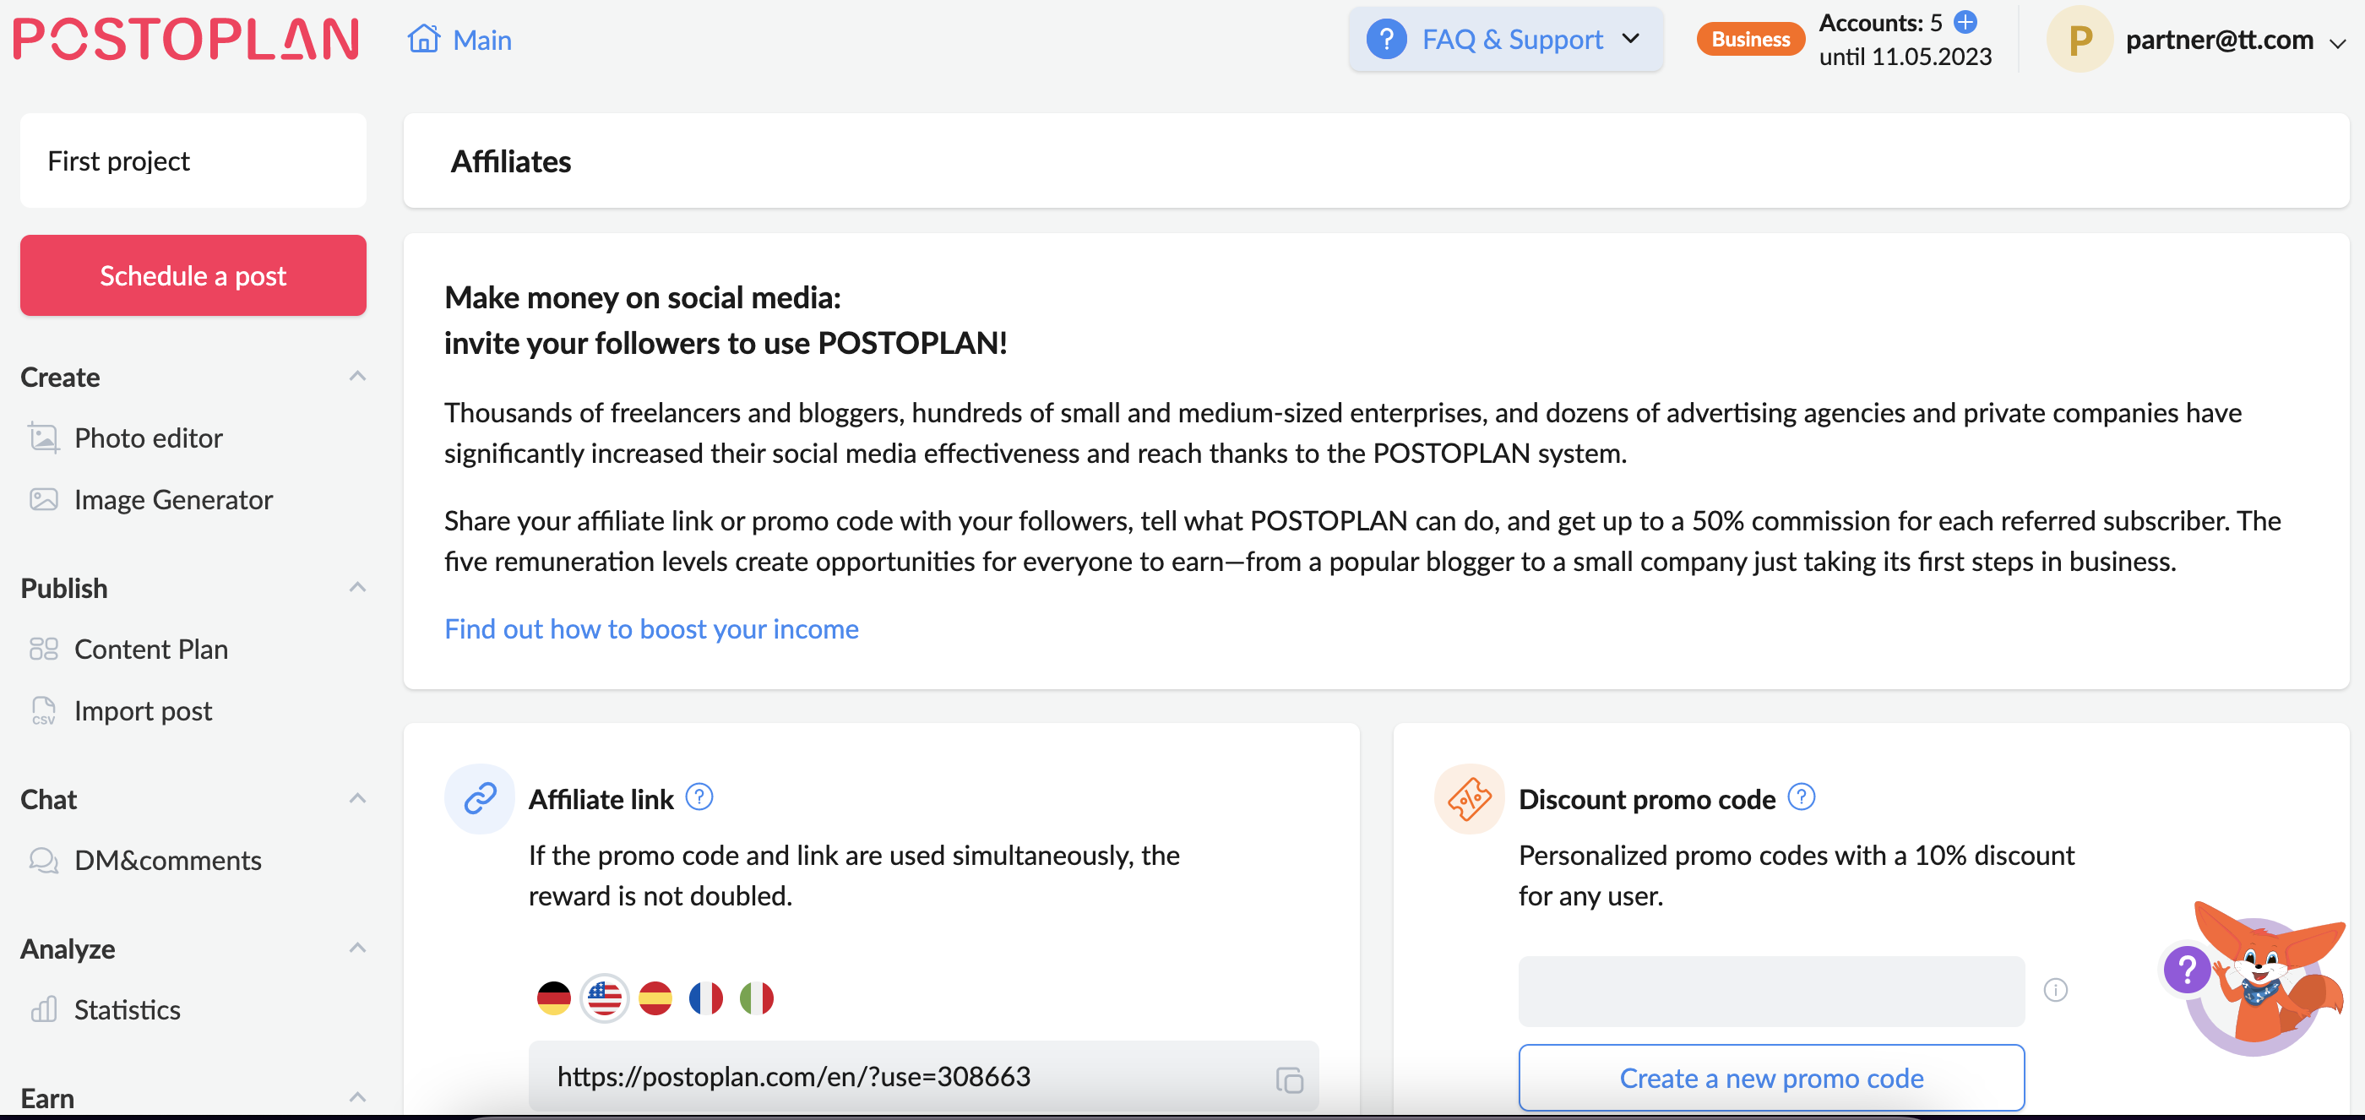Copy the affiliate link to clipboard

click(x=1289, y=1079)
